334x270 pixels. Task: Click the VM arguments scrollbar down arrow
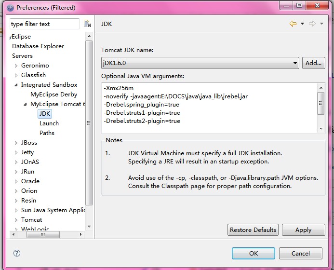pos(321,129)
